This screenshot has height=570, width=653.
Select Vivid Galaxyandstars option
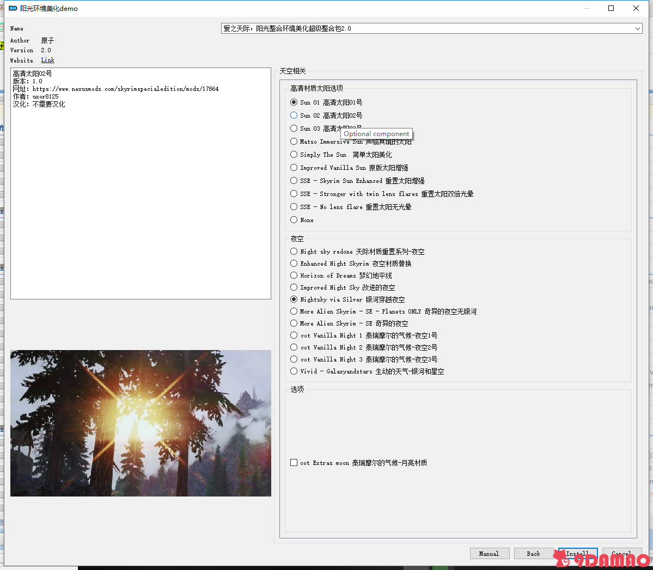coord(294,371)
